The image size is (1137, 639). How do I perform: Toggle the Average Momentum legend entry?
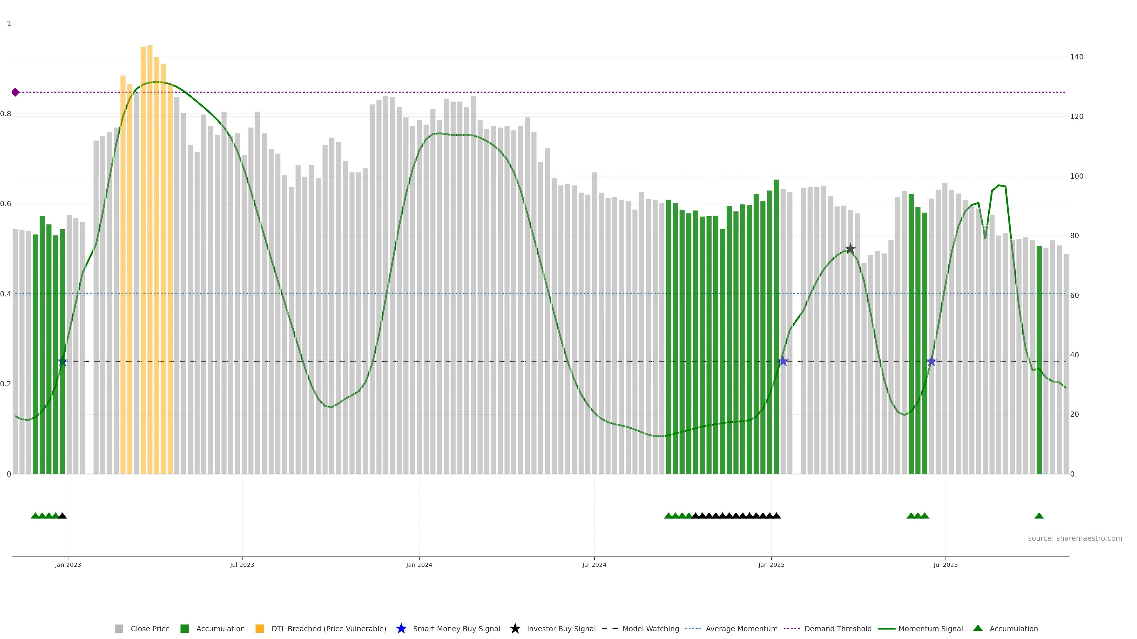741,628
